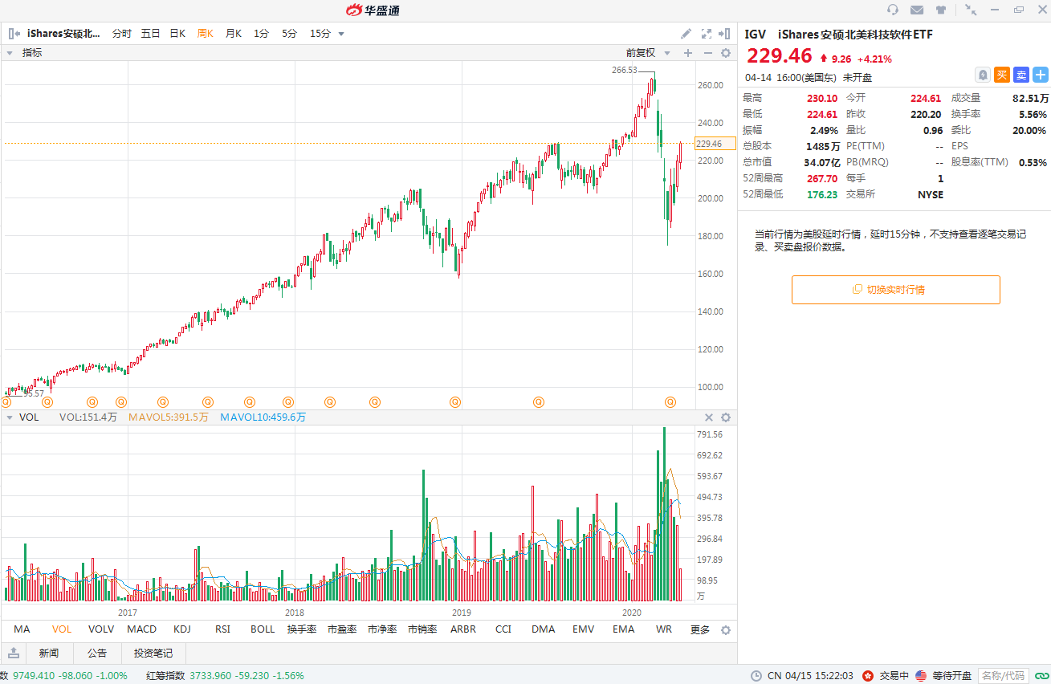Click 更多 to show more indicators
The image size is (1051, 684).
click(700, 629)
